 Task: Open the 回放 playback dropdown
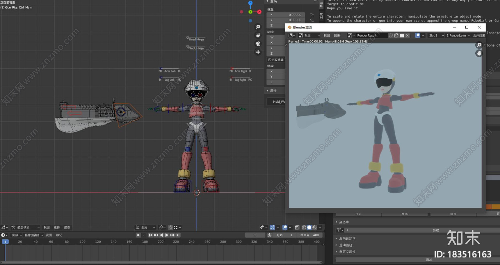coord(17,235)
